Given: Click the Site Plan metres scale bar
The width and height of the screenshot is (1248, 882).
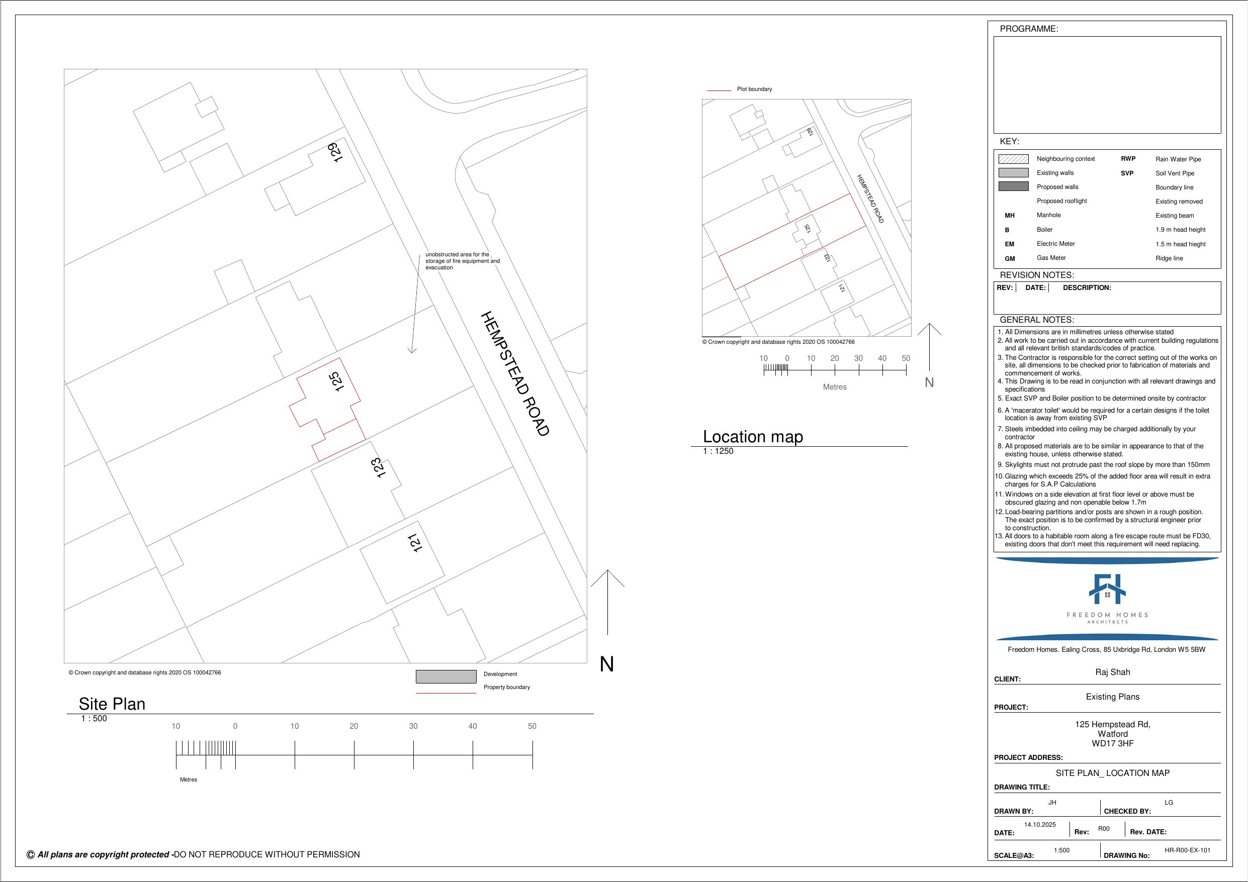Looking at the screenshot, I should [354, 755].
